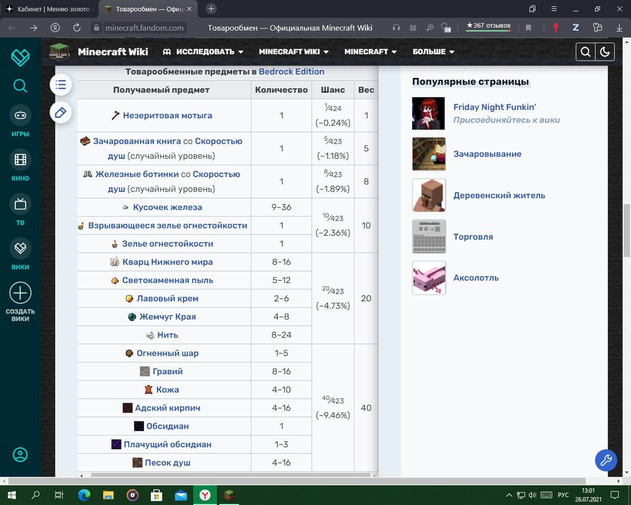Click the headphones read-aloud icon

[x=396, y=28]
